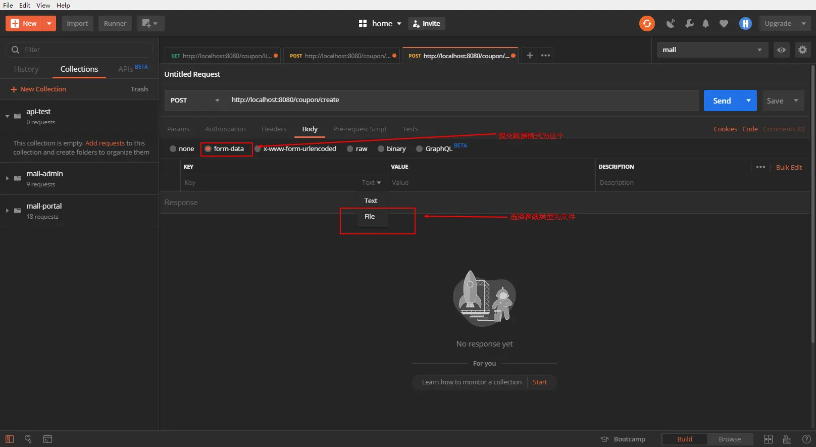The width and height of the screenshot is (816, 447).
Task: Open the POST method dropdown
Action: tap(195, 100)
